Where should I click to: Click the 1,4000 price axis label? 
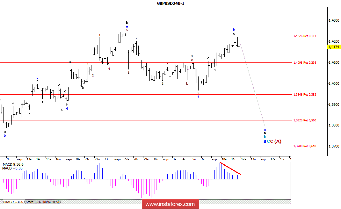[334, 83]
